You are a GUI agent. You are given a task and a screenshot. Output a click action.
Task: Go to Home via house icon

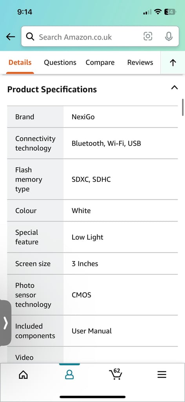[x=23, y=375]
